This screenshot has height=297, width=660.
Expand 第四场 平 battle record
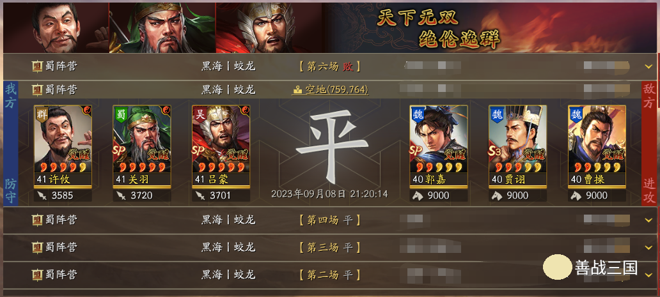pyautogui.click(x=648, y=220)
